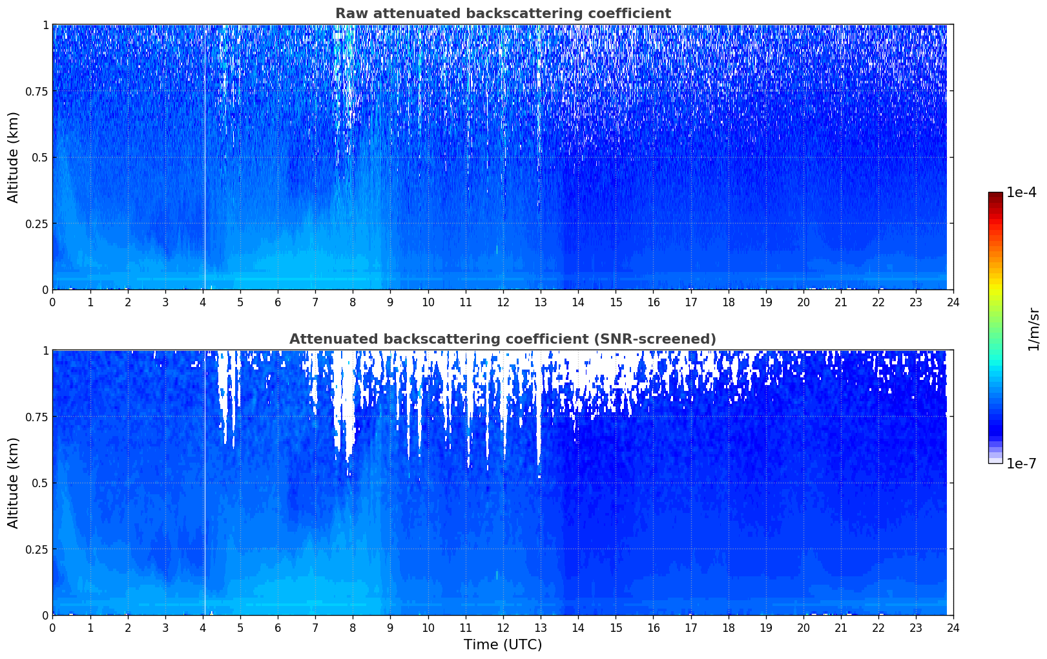Image resolution: width=1047 pixels, height=659 pixels.
Task: Click hour 12 tick on top plot
Action: 503,302
